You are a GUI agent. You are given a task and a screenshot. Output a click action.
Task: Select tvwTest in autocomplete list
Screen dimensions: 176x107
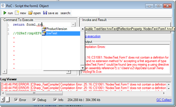[61, 33]
